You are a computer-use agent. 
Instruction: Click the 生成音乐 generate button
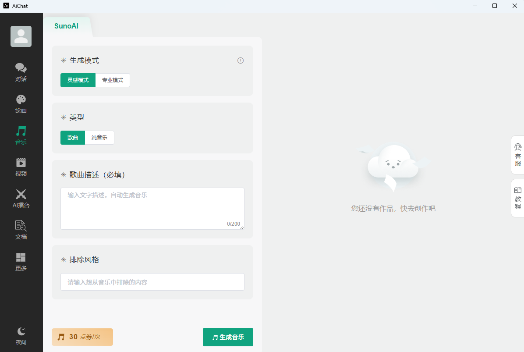click(228, 337)
